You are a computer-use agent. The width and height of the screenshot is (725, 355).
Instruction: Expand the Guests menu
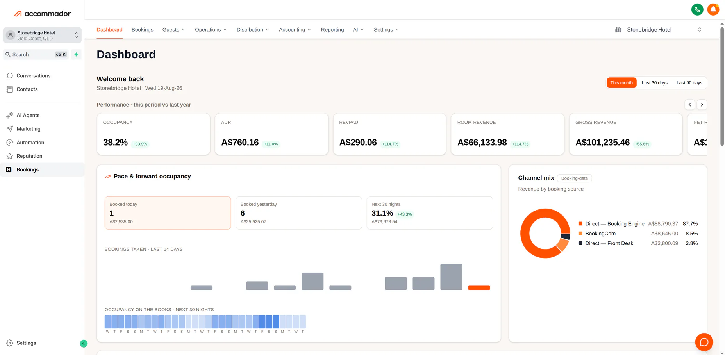174,30
